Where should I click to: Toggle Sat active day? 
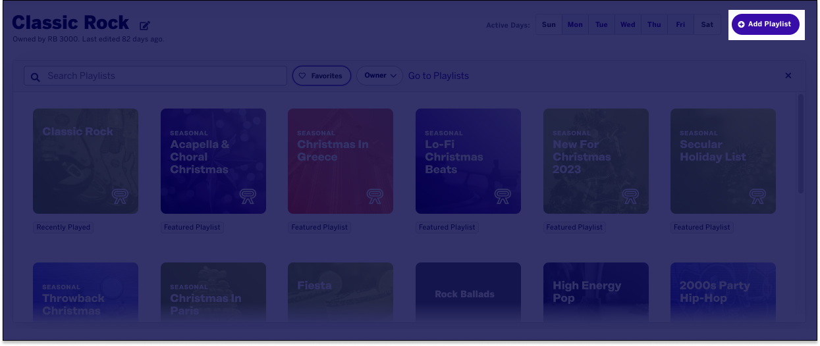(707, 25)
